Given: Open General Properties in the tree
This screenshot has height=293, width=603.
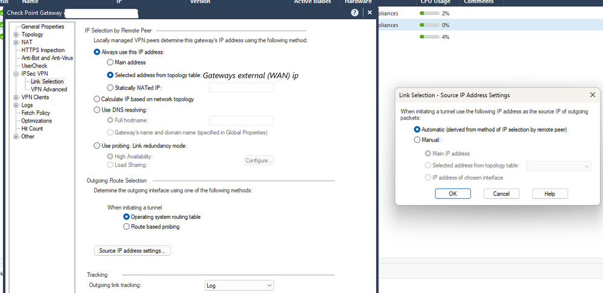Looking at the screenshot, I should [x=42, y=27].
